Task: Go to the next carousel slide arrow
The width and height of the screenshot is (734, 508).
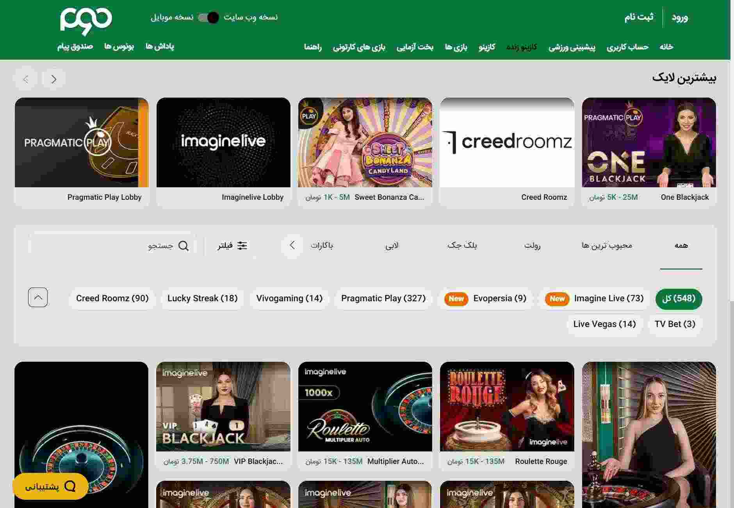Action: [x=54, y=79]
